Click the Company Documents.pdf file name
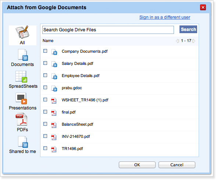This screenshot has height=181, width=217. [x=85, y=52]
